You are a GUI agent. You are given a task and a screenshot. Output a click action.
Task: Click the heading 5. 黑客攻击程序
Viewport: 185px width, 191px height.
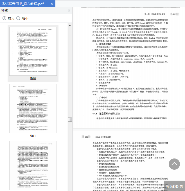point(104,44)
